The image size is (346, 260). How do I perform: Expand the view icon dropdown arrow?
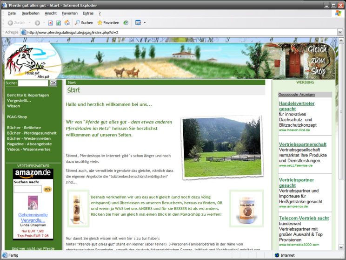145,22
